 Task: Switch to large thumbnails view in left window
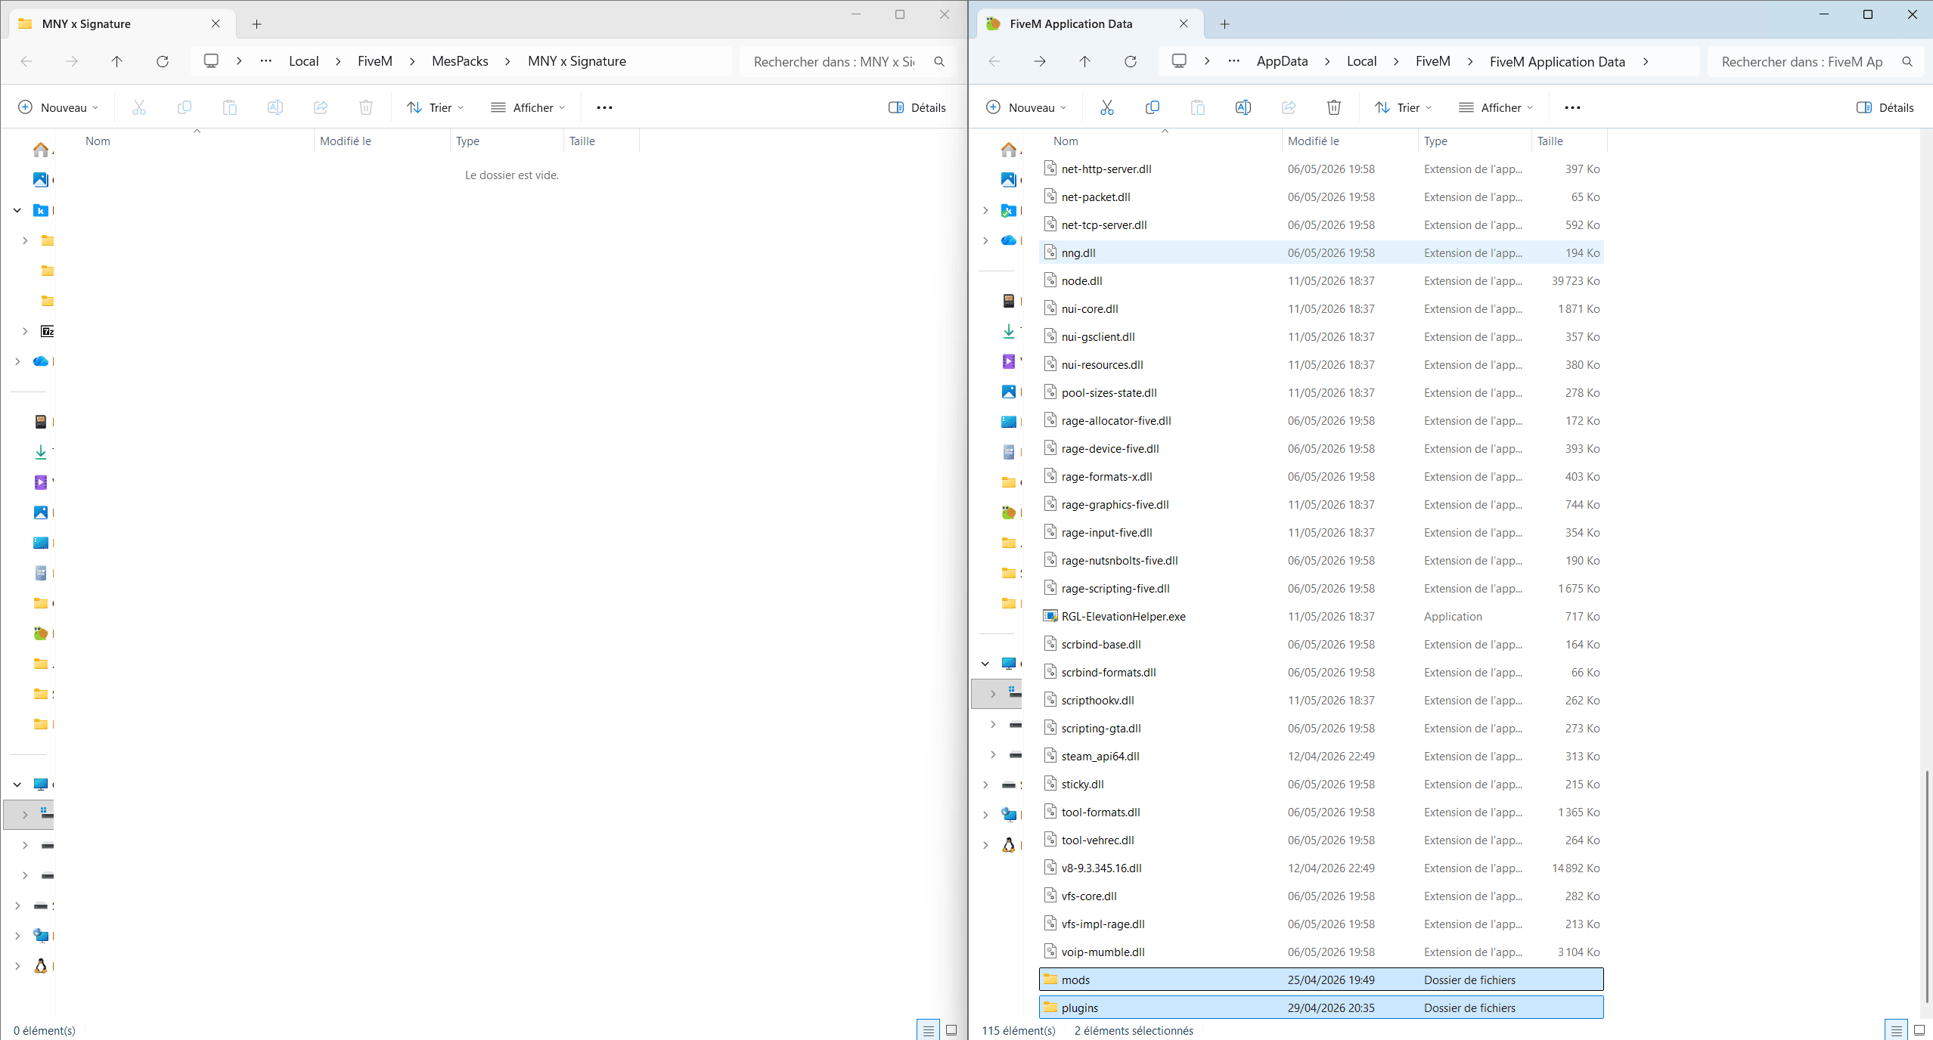[x=951, y=1030]
